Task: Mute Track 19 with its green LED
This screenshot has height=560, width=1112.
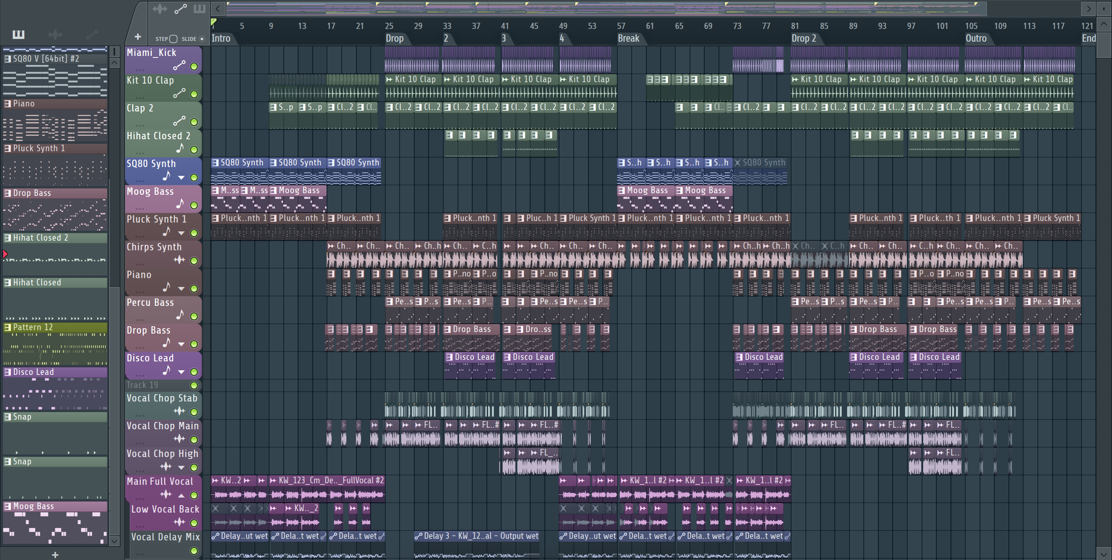Action: point(194,385)
